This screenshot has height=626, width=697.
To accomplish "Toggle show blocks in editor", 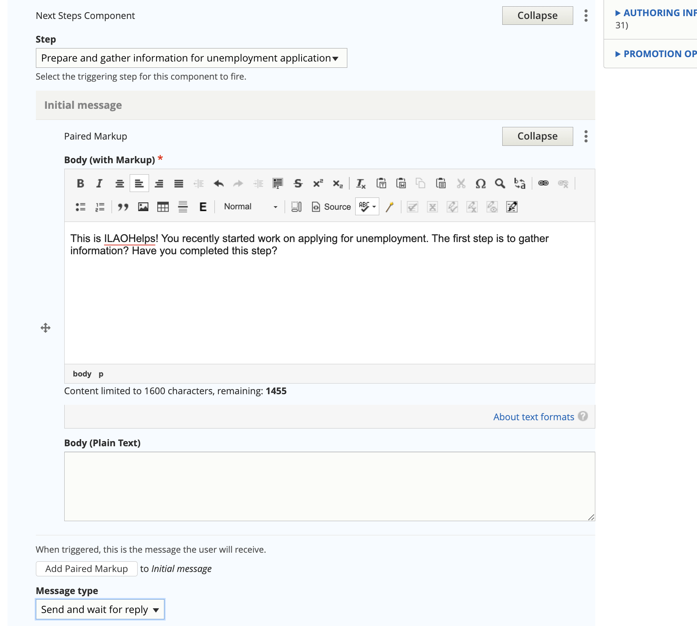I will pos(296,207).
